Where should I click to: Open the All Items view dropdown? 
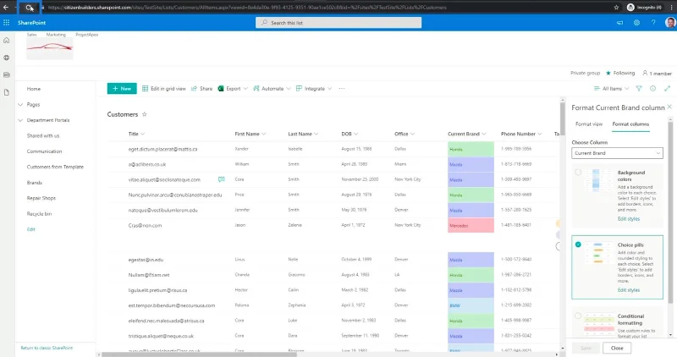(x=611, y=89)
